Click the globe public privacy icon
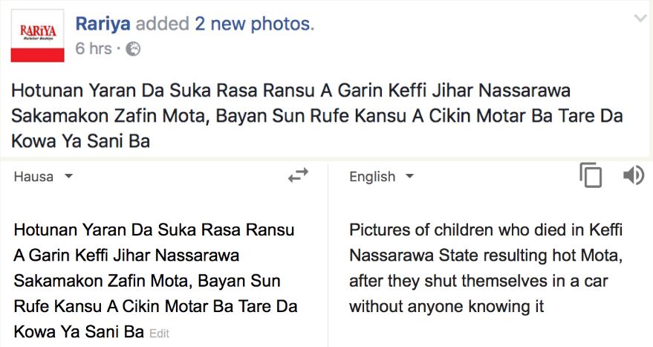 point(133,49)
